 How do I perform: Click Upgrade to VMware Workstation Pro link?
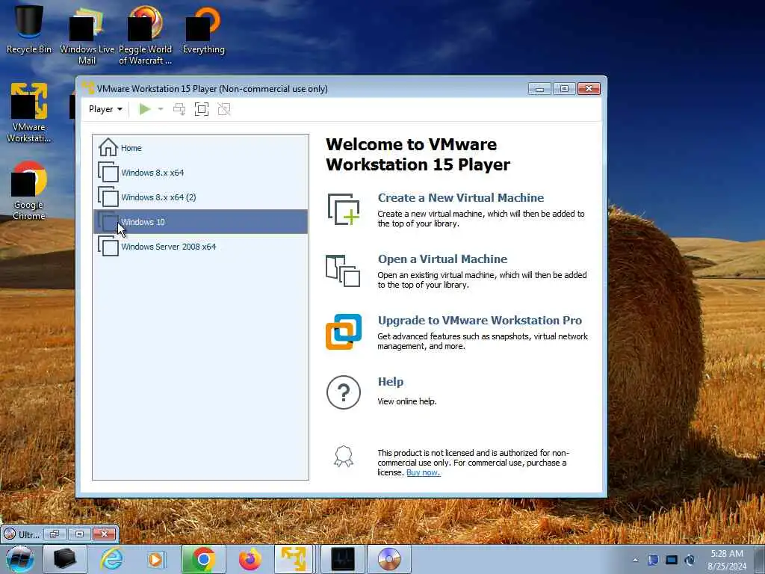coord(480,320)
